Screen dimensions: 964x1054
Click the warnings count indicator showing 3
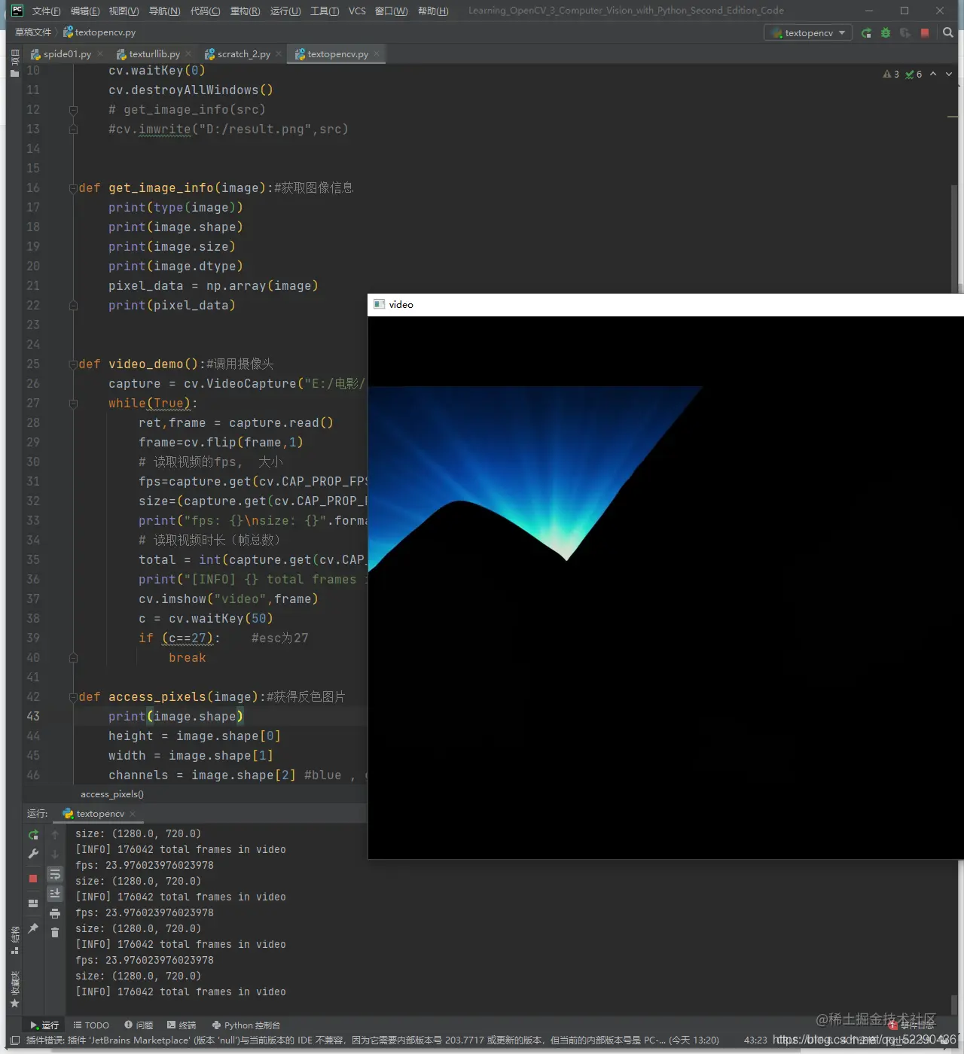click(891, 74)
